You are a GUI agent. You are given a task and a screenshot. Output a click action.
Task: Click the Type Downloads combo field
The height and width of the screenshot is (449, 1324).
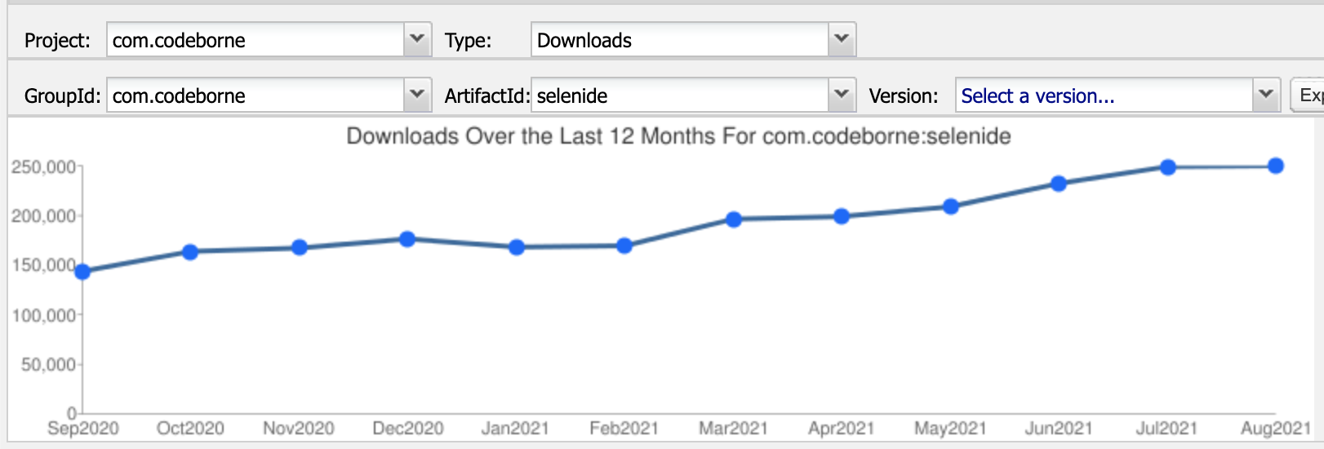[x=680, y=40]
